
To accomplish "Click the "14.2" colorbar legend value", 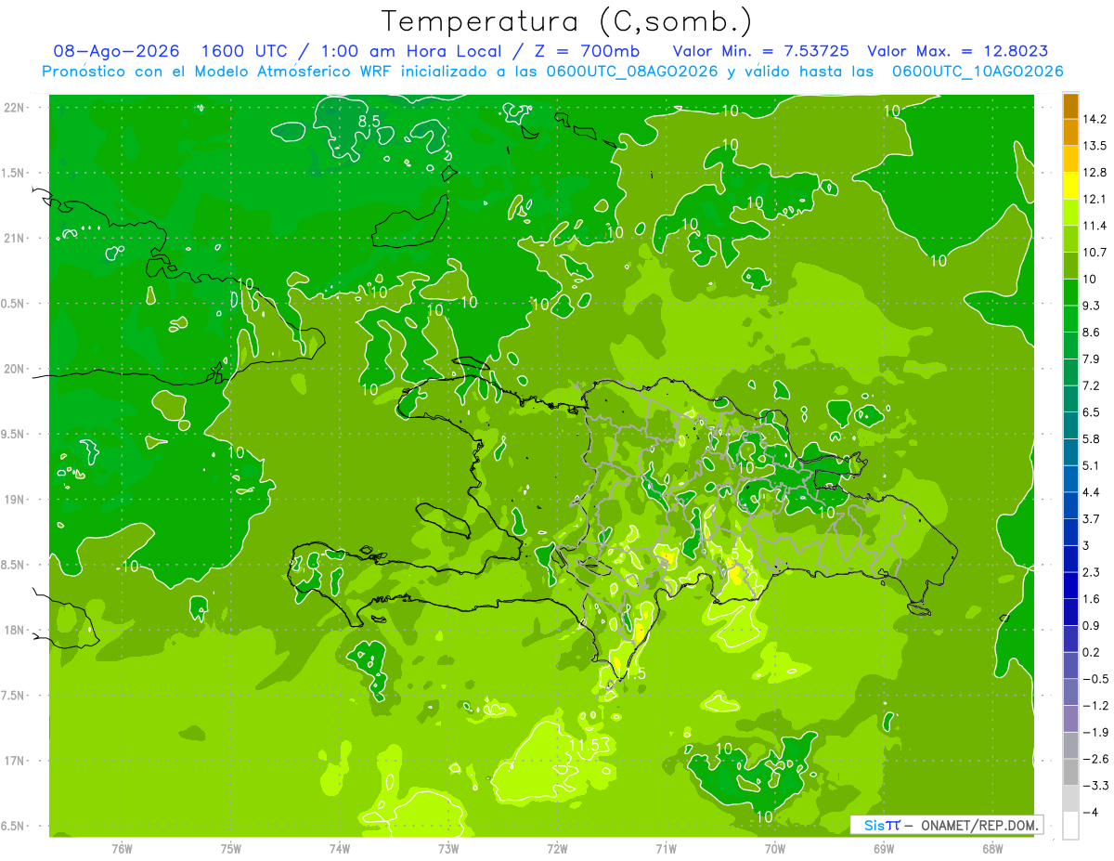I will [x=1095, y=119].
